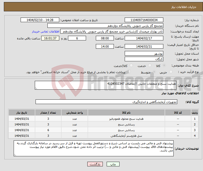Click the description textarea resize handle
Screen dimensions: 203x171
(36, 88)
